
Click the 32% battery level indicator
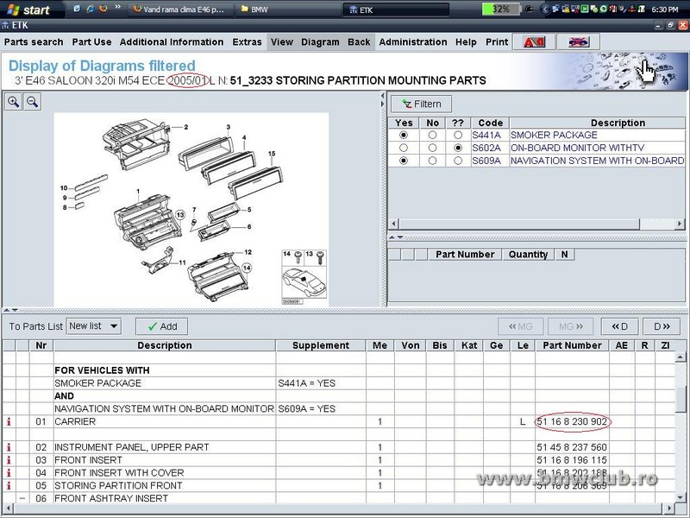[x=501, y=9]
